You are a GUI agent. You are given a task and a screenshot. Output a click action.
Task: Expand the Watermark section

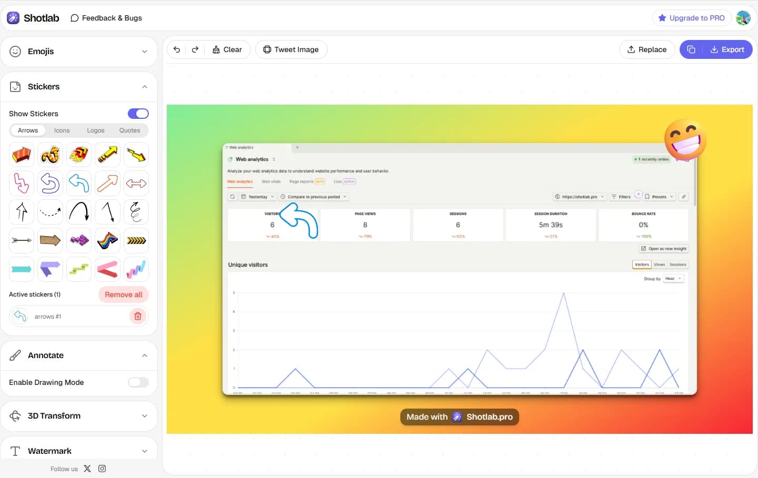[79, 451]
